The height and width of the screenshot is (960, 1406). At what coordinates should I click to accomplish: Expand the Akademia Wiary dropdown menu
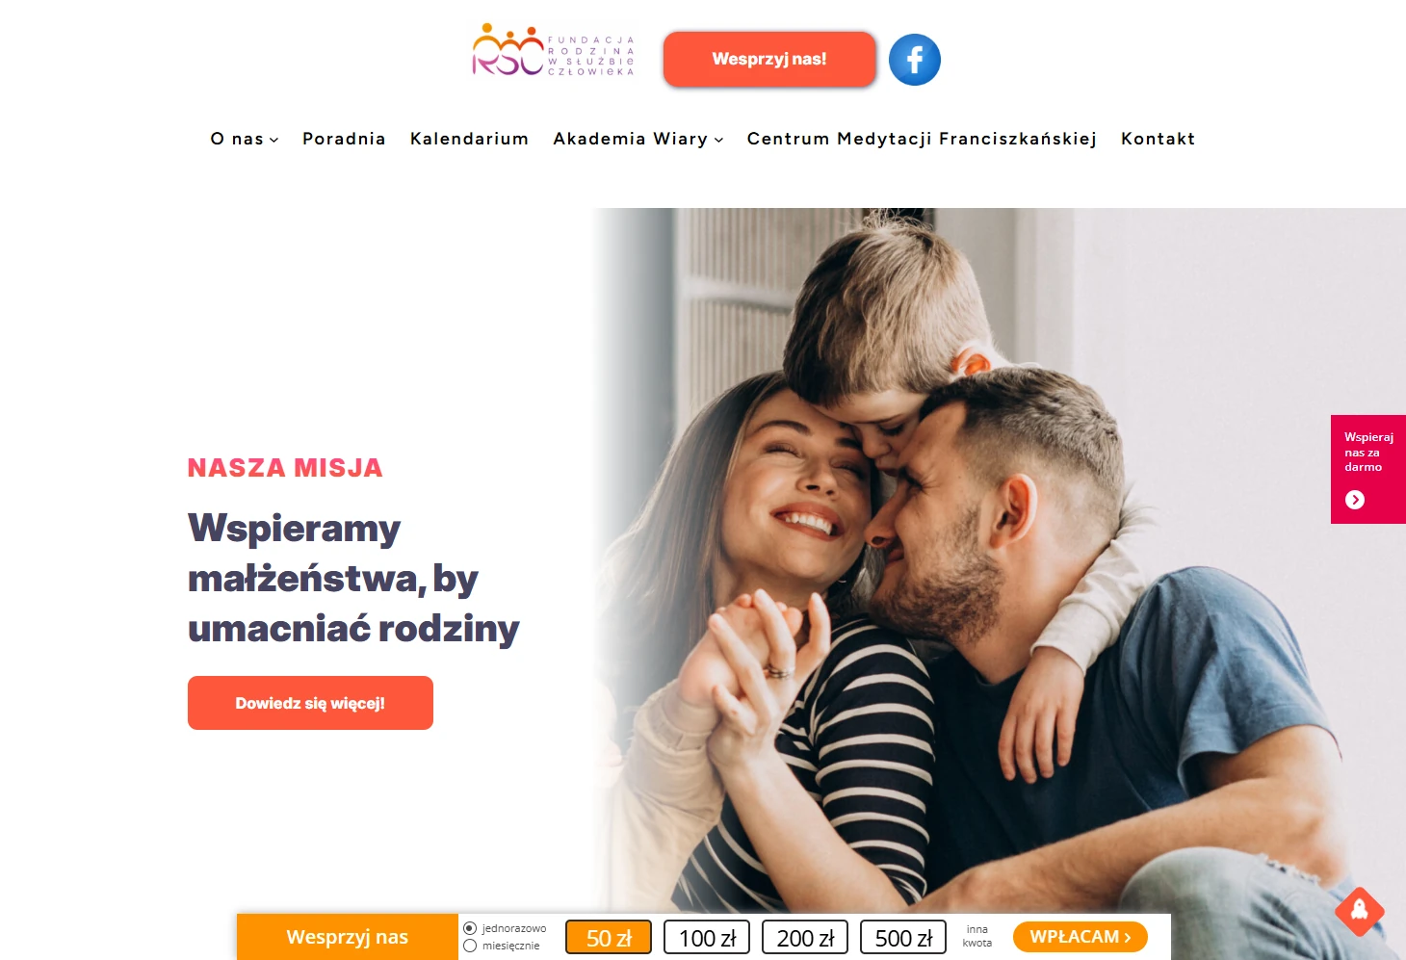pyautogui.click(x=638, y=139)
